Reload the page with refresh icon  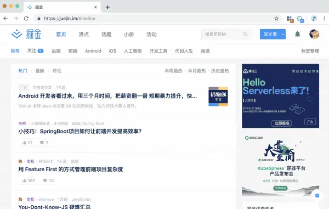pyautogui.click(x=26, y=19)
